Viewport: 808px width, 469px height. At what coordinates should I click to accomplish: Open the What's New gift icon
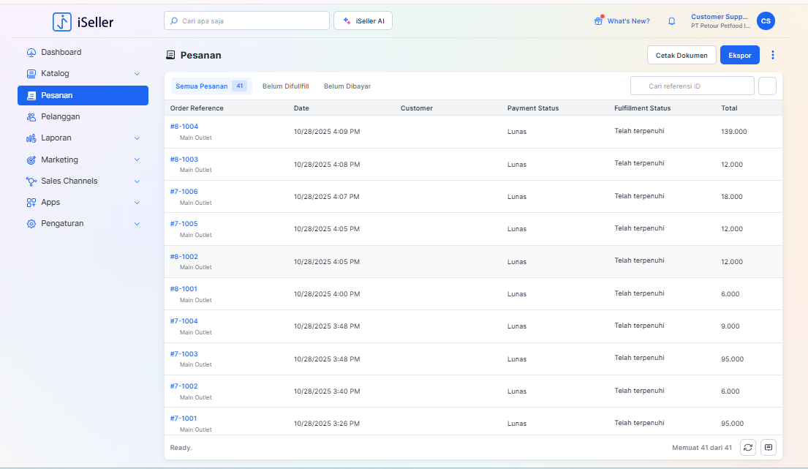click(598, 21)
